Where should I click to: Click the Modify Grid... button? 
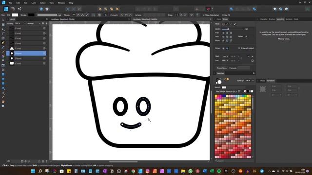tap(284, 39)
